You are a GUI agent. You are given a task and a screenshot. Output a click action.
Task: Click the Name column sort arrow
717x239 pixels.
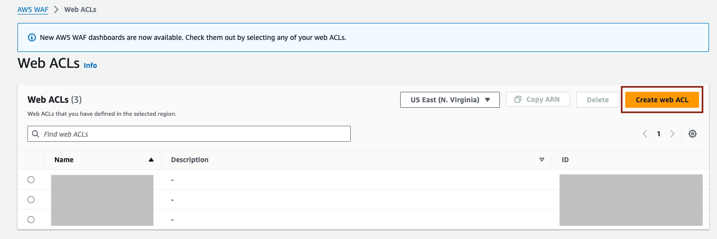151,160
